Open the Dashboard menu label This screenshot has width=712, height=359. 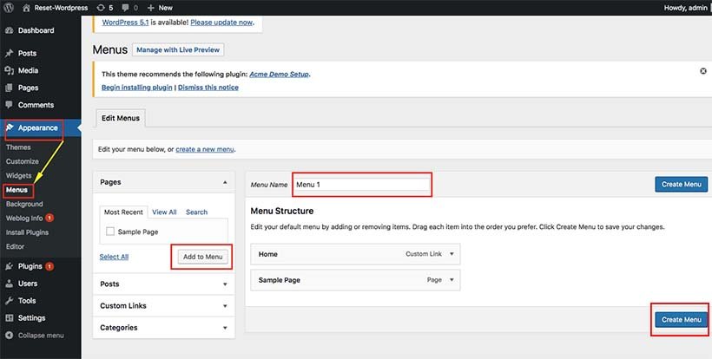click(36, 30)
